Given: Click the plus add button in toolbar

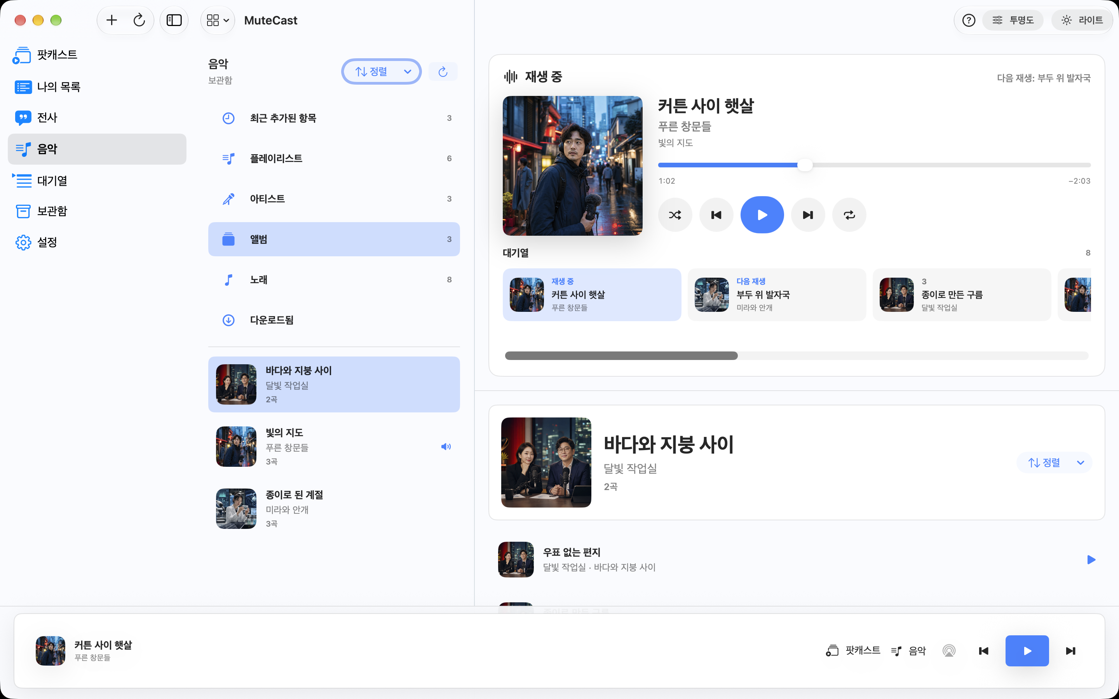Looking at the screenshot, I should [x=112, y=20].
